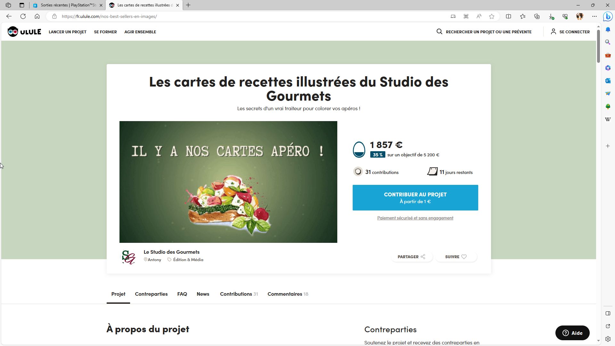Click the Suivre button
Screen dimensions: 615x346
point(456,257)
